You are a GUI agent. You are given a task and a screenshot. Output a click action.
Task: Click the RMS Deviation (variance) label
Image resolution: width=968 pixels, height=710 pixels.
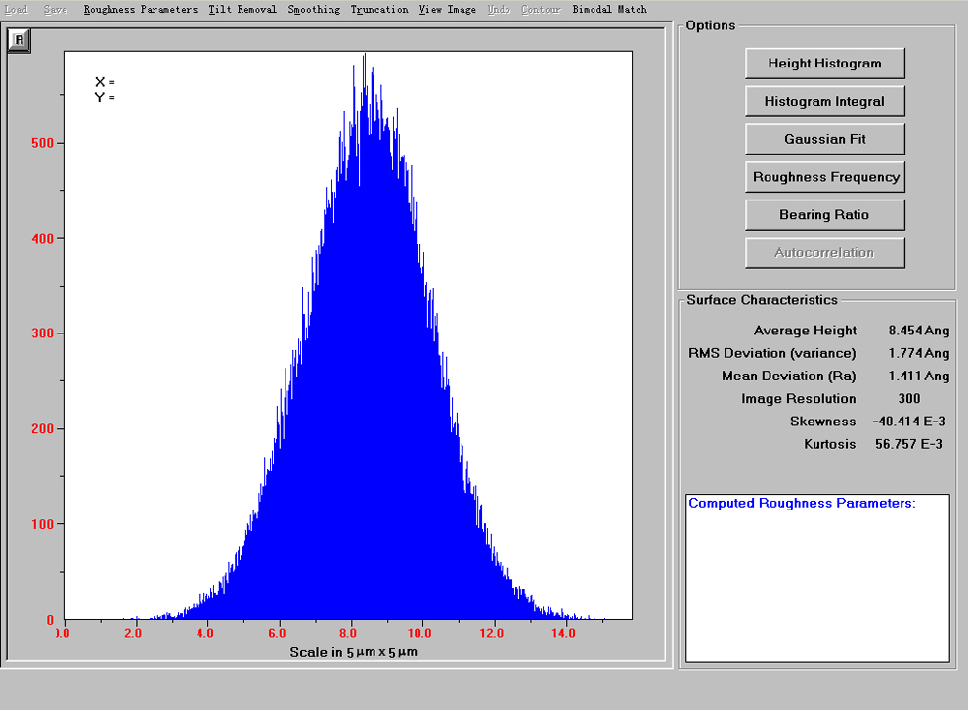(772, 353)
